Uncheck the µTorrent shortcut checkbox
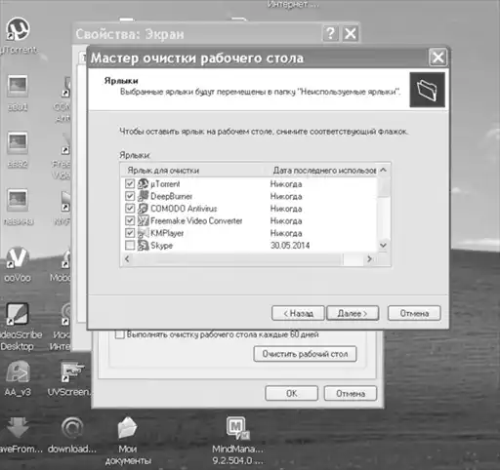The width and height of the screenshot is (500, 470). [130, 184]
